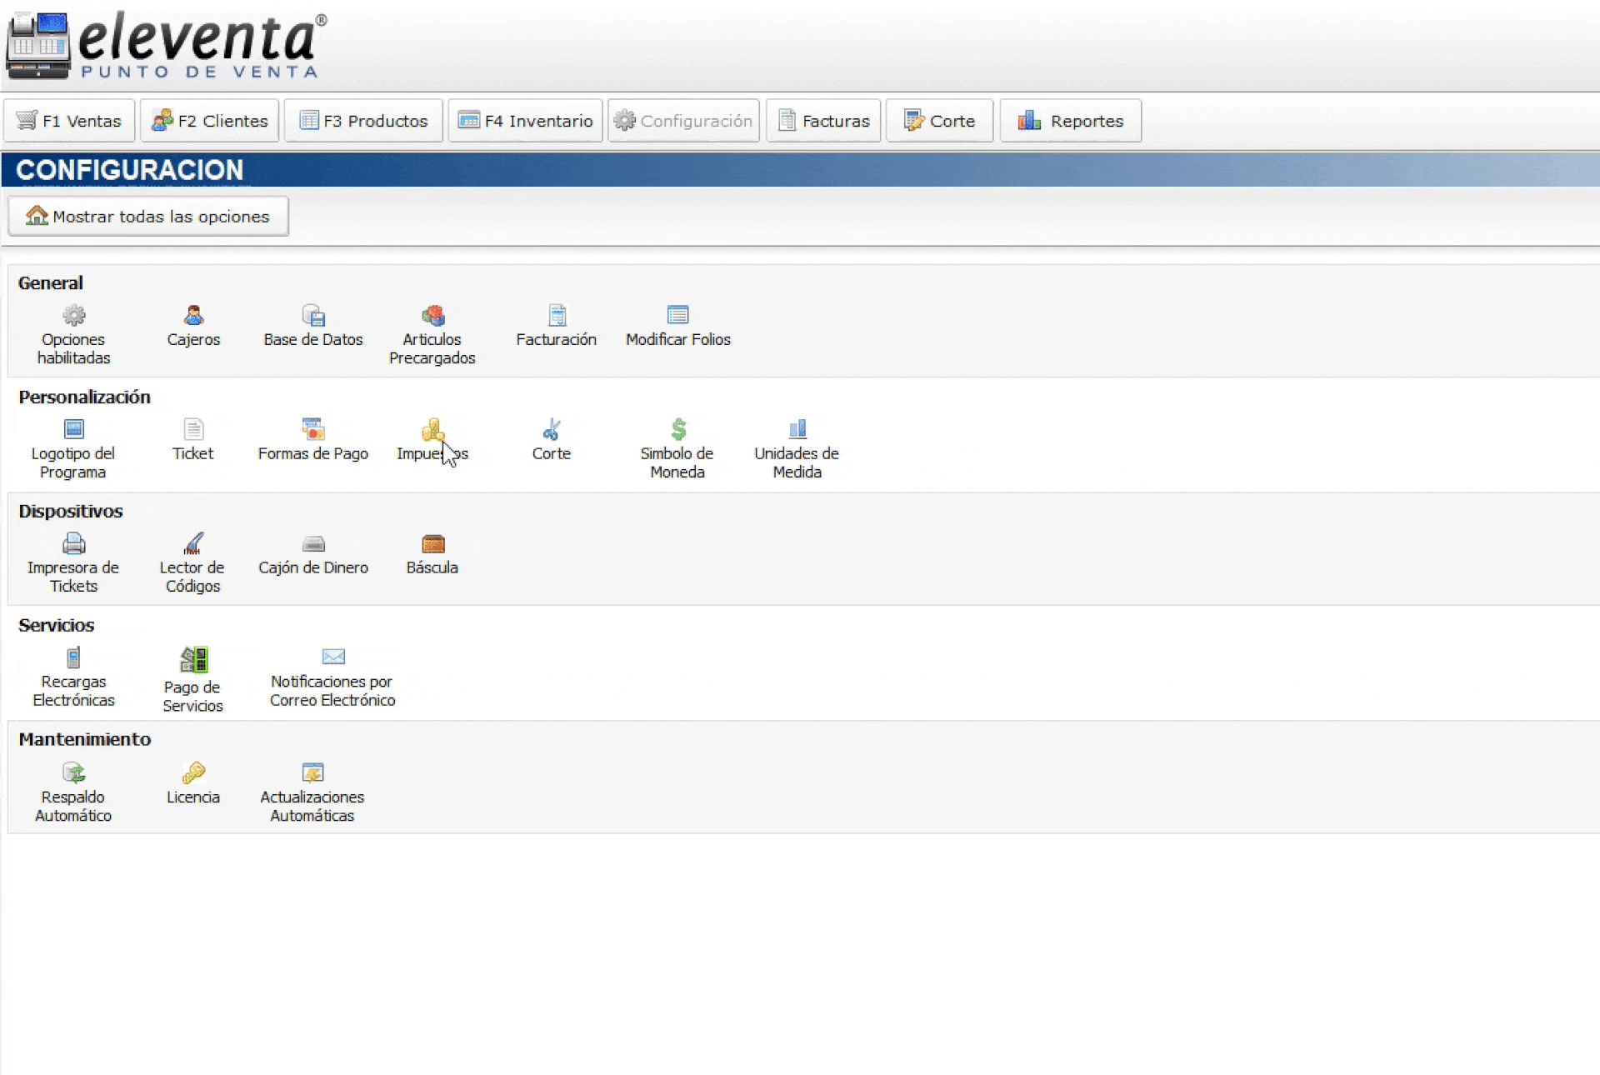Open Respaldo Automático maintenance option
Viewport: 1600px width, 1075px height.
click(x=73, y=774)
